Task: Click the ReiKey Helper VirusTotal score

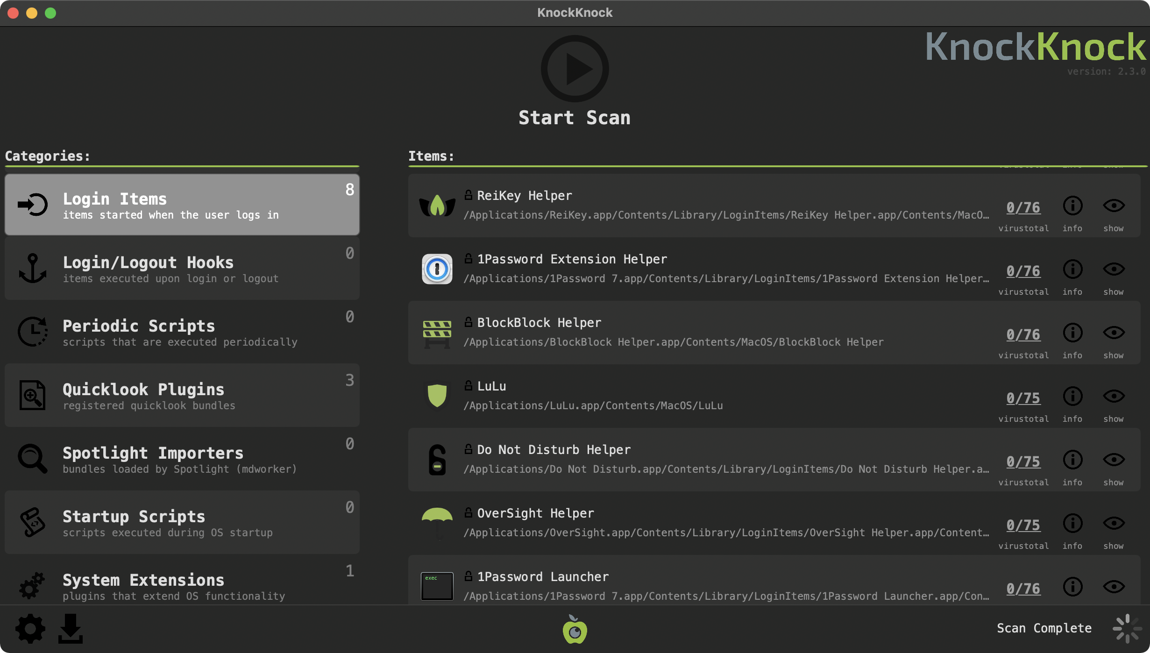Action: tap(1023, 206)
